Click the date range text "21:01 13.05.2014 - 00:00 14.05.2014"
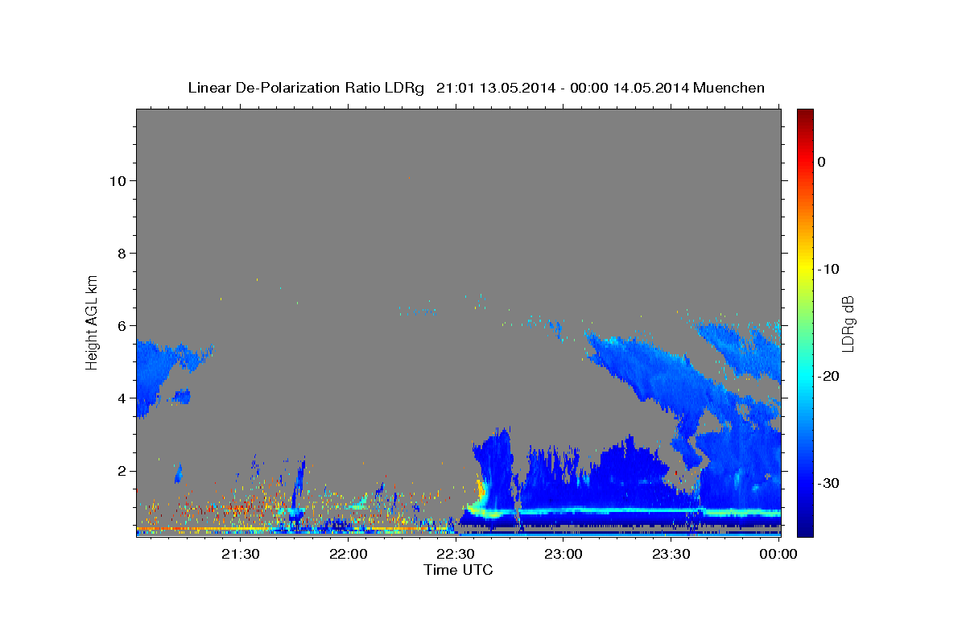Image resolution: width=966 pixels, height=644 pixels. point(562,88)
